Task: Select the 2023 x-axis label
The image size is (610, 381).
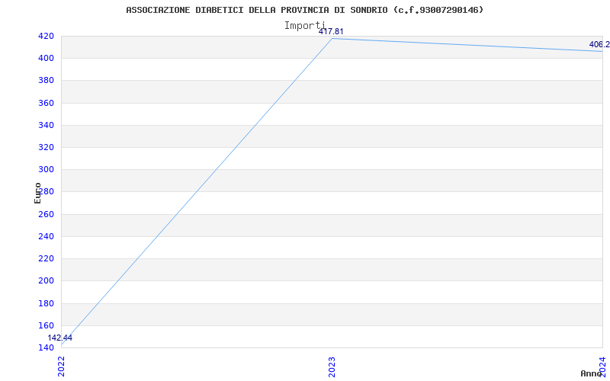Action: click(332, 367)
